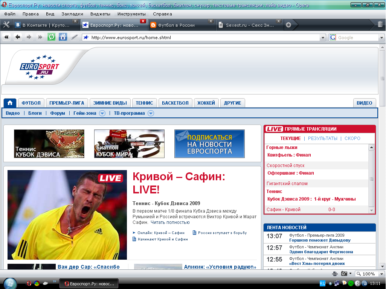Viewport: 386px width, 289px height.
Task: Select the РЕЗУЛЬТАТЫ live broadcasts tab
Action: tap(322, 138)
